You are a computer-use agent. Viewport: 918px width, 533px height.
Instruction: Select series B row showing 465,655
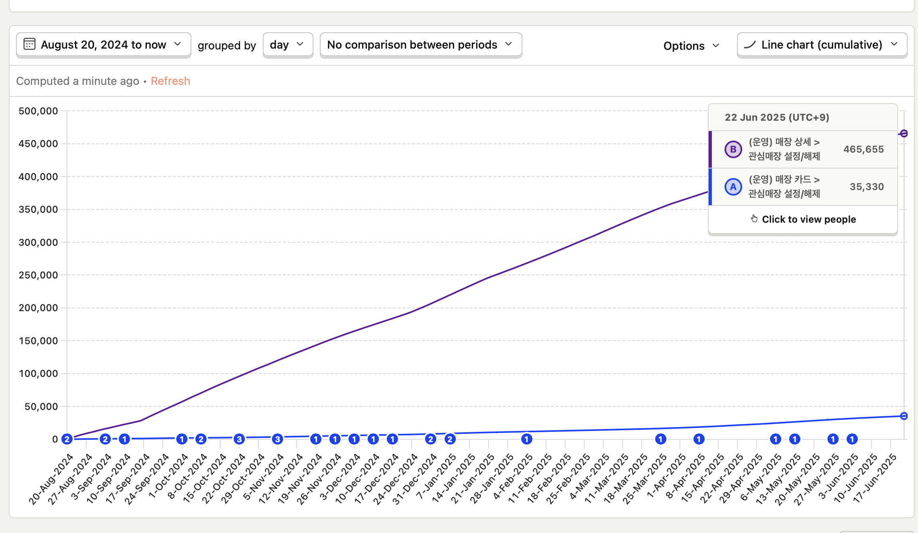(803, 149)
